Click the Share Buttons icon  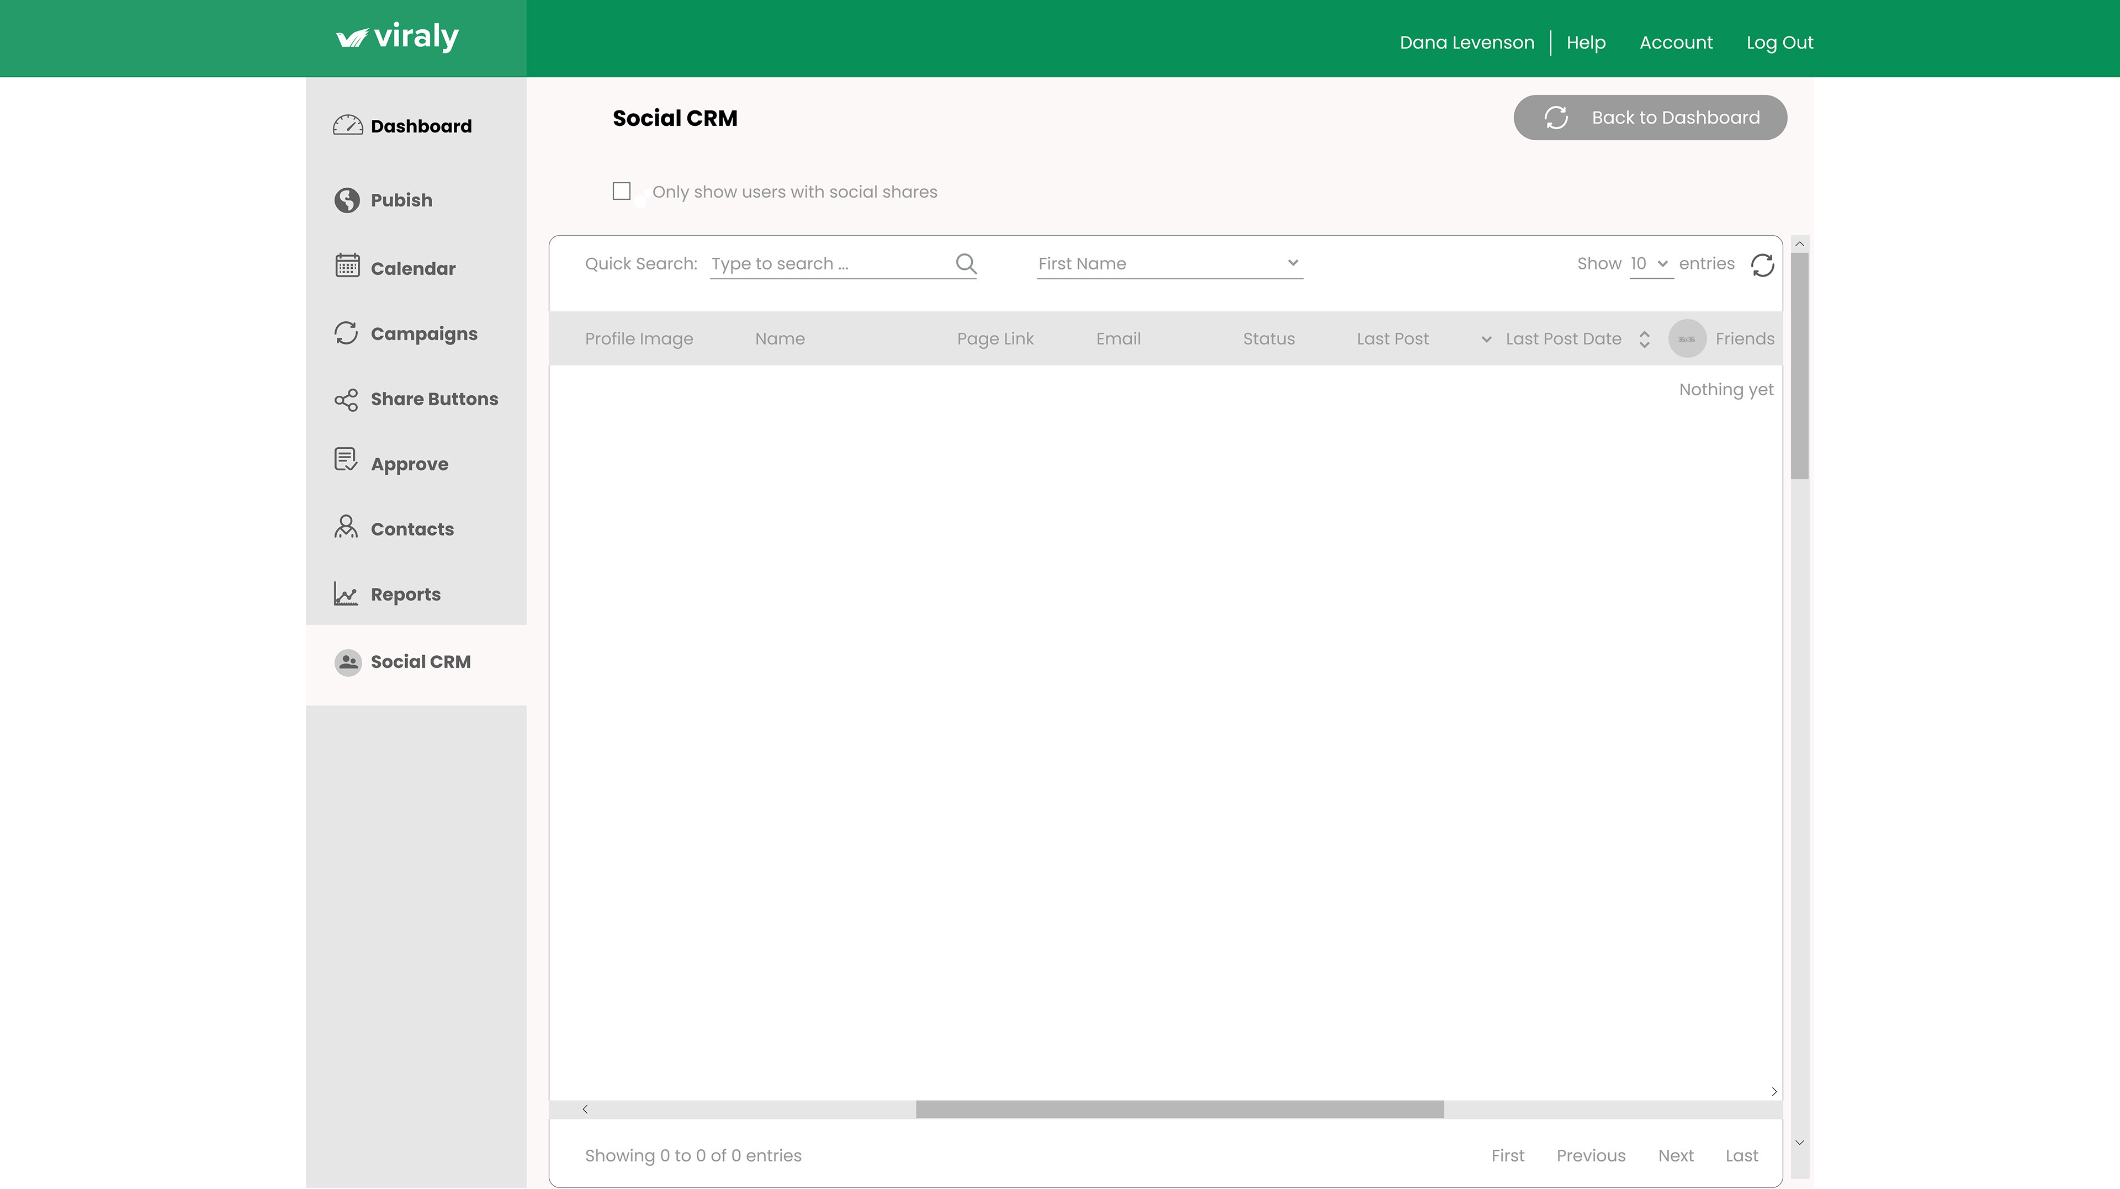point(347,400)
